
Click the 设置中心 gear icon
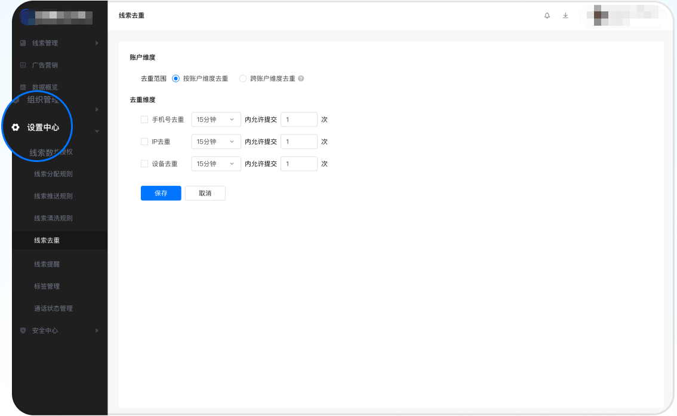click(x=15, y=127)
